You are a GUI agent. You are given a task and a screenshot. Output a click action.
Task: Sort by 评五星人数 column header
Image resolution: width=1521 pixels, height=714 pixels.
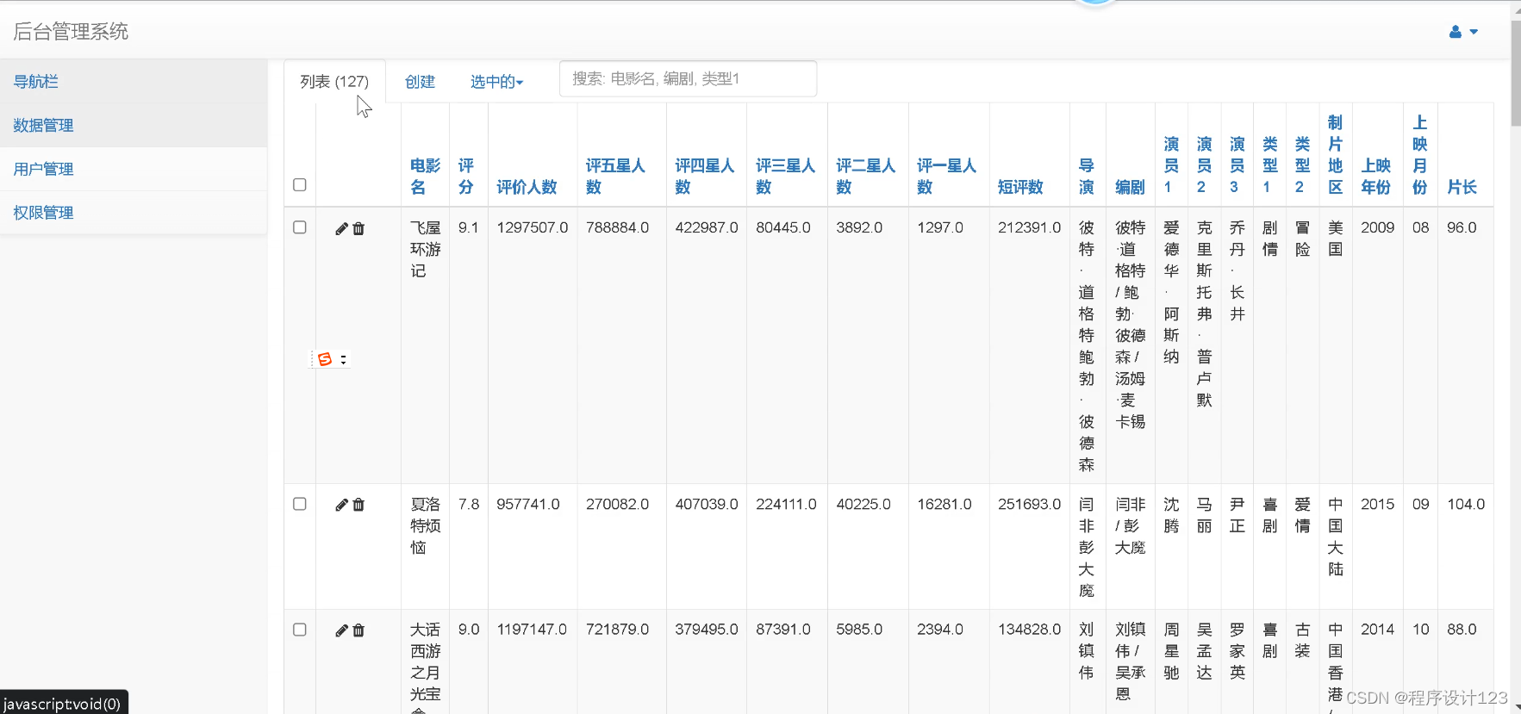[615, 177]
